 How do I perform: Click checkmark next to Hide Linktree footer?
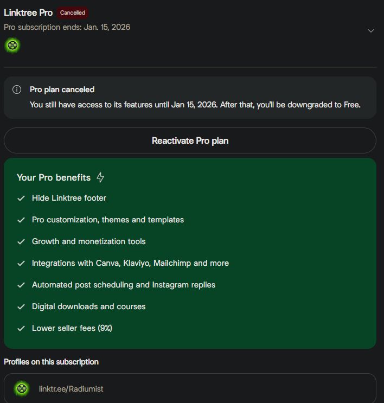click(21, 198)
